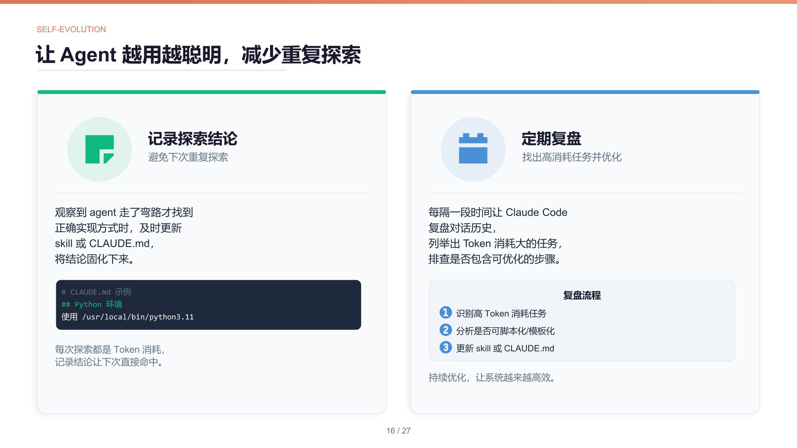Image resolution: width=797 pixels, height=448 pixels.
Task: Click the note 持续优化，让系统越来越高效。
Action: pyautogui.click(x=492, y=378)
